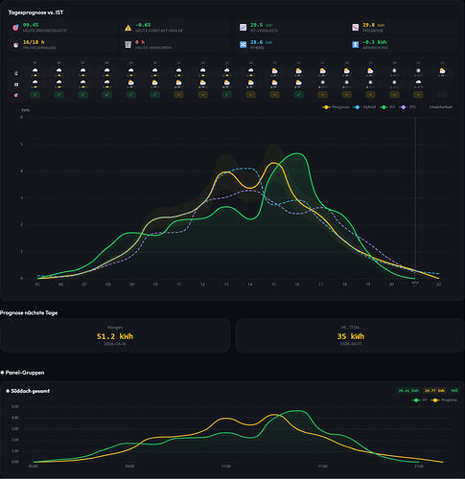Click the warning triangle icon next to -0.6%
The image size is (465, 479).
coord(128,28)
